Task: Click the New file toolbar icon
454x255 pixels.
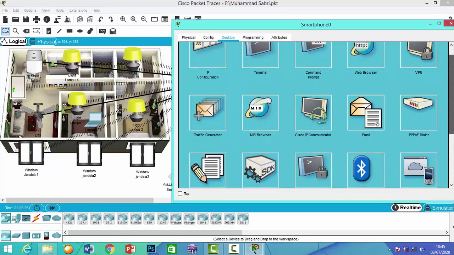Action: point(5,19)
